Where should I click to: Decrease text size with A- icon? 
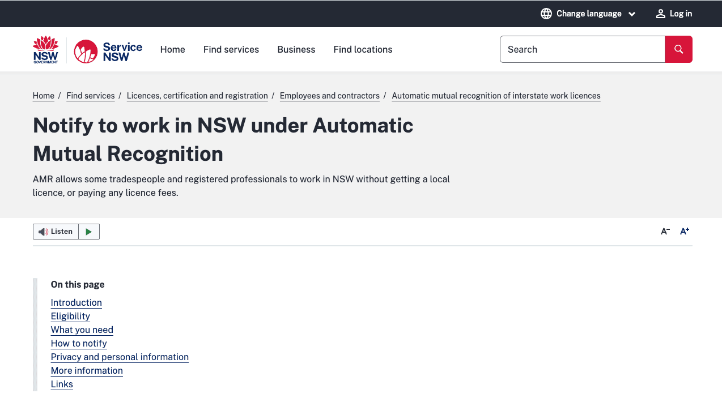click(x=665, y=231)
